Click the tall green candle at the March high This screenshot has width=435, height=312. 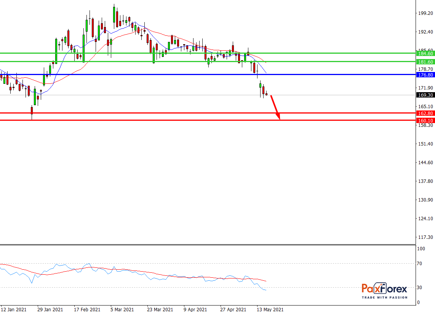point(114,15)
